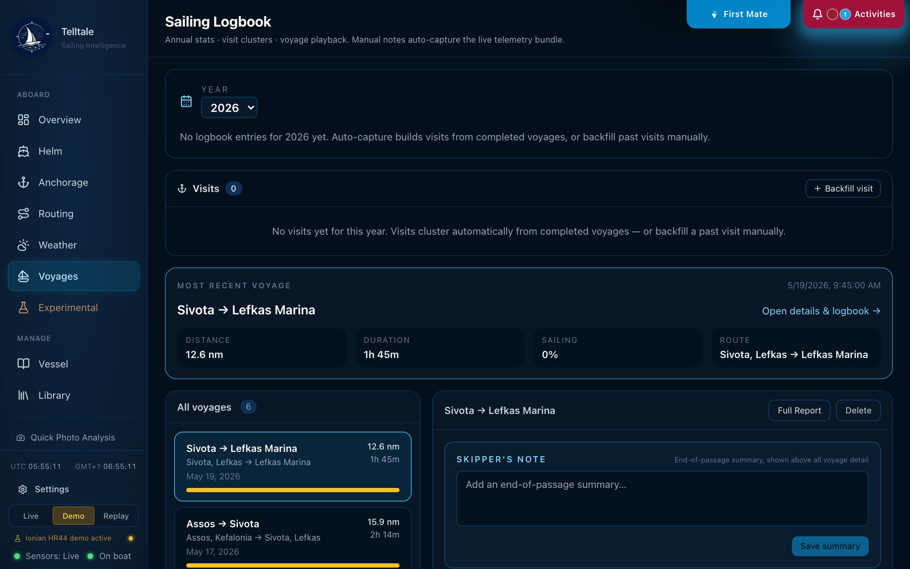The height and width of the screenshot is (569, 910).
Task: Click the Overview grid icon
Action: (x=23, y=120)
